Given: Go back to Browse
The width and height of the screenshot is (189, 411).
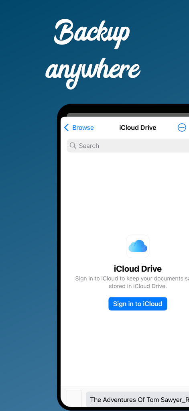Looking at the screenshot, I should pos(79,128).
